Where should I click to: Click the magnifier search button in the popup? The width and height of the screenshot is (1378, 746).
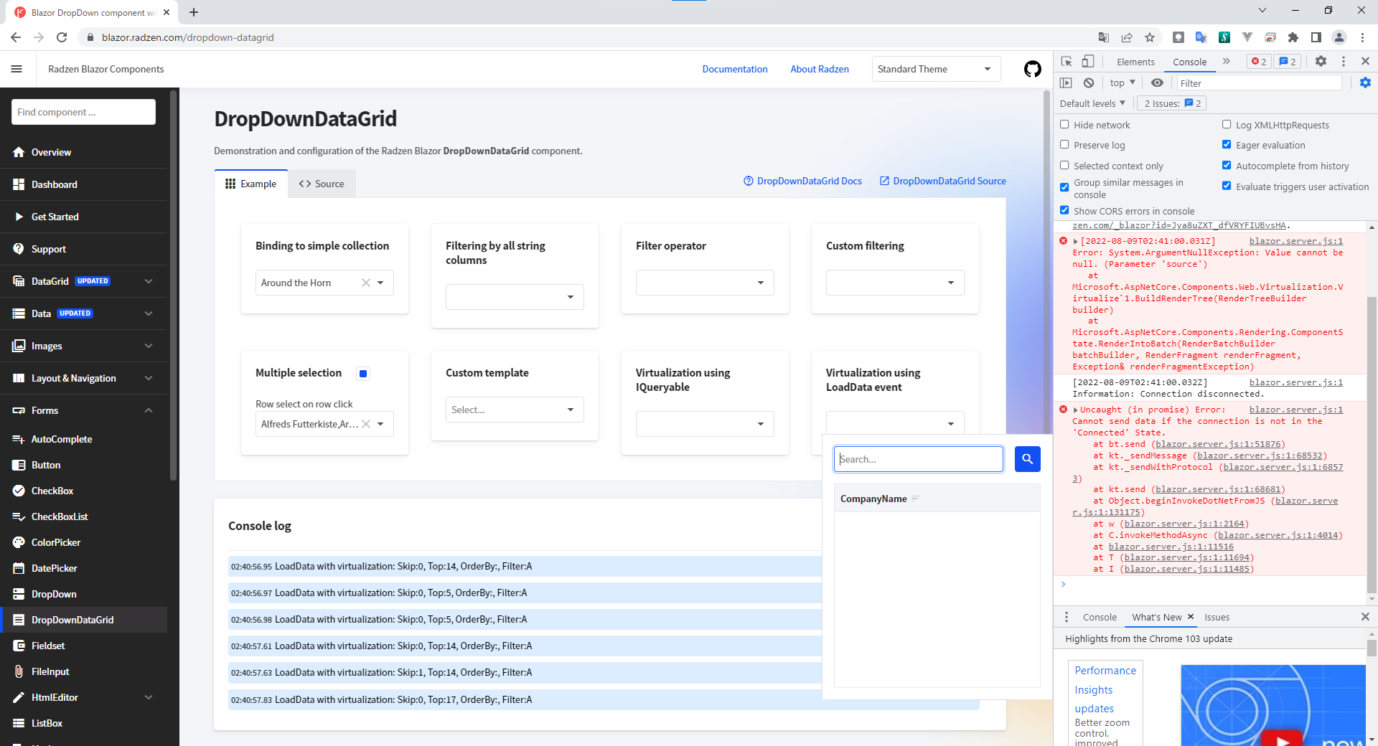[1027, 459]
